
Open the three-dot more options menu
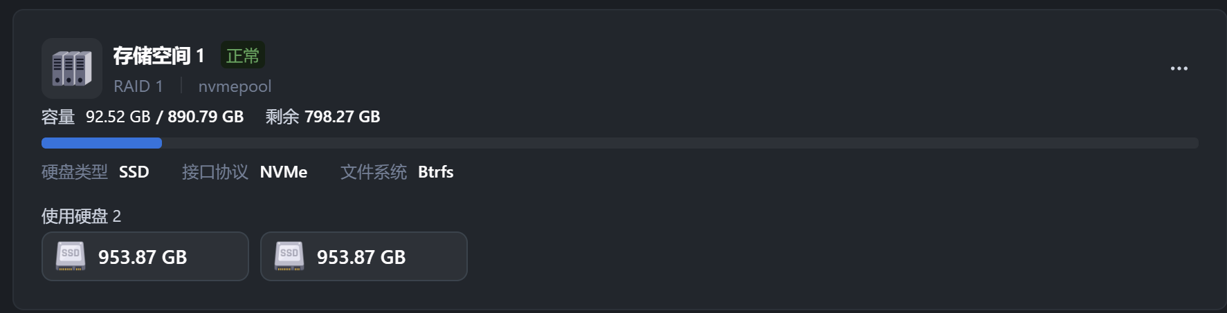[x=1179, y=68]
